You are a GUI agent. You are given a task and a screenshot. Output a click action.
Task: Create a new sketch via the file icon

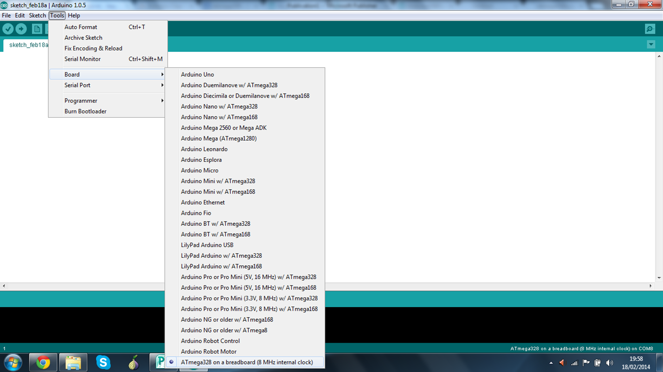tap(37, 29)
